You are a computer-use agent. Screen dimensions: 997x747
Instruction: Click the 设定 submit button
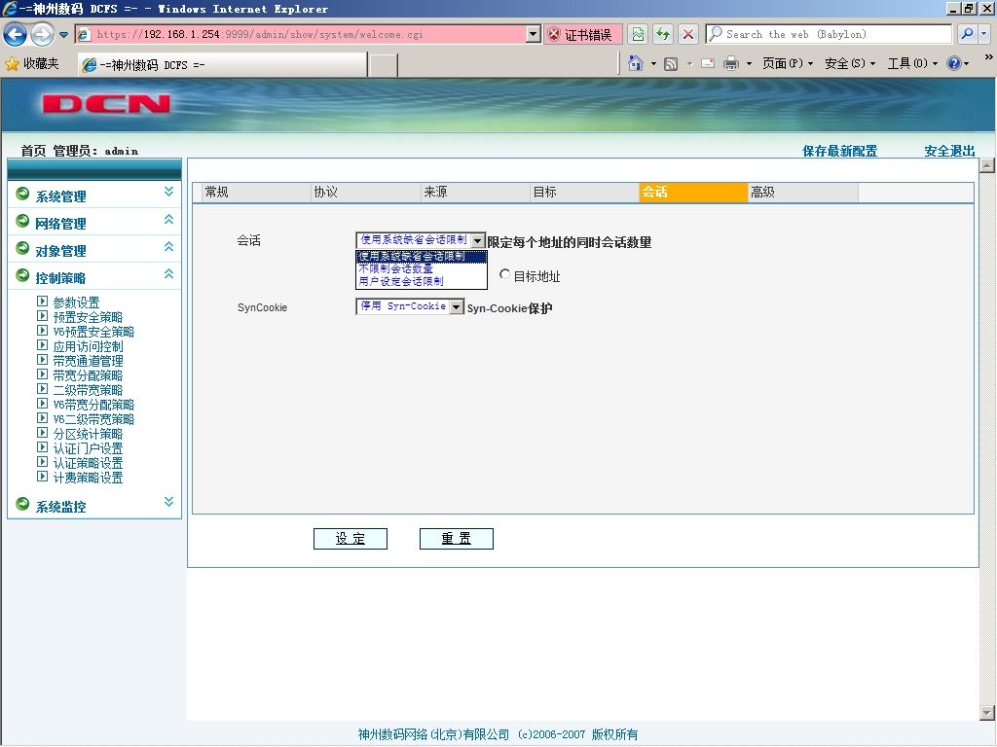(x=351, y=539)
